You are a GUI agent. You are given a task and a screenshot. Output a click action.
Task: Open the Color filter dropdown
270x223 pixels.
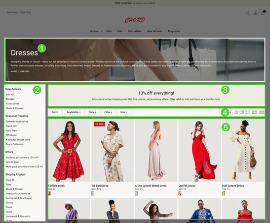click(x=108, y=112)
